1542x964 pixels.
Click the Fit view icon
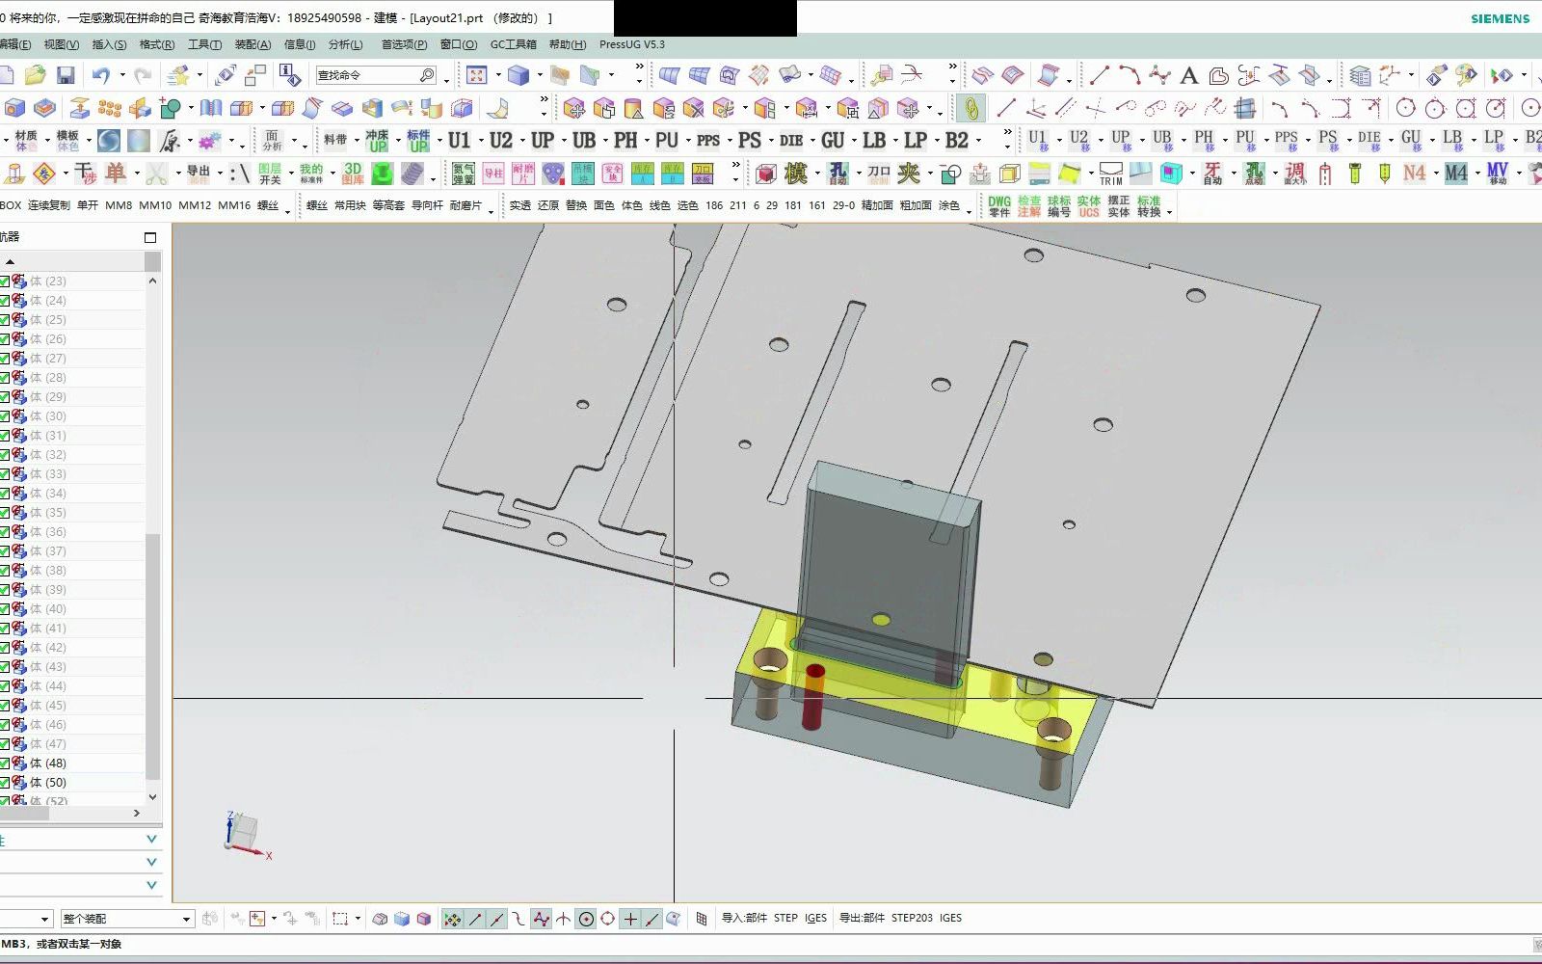click(x=477, y=75)
